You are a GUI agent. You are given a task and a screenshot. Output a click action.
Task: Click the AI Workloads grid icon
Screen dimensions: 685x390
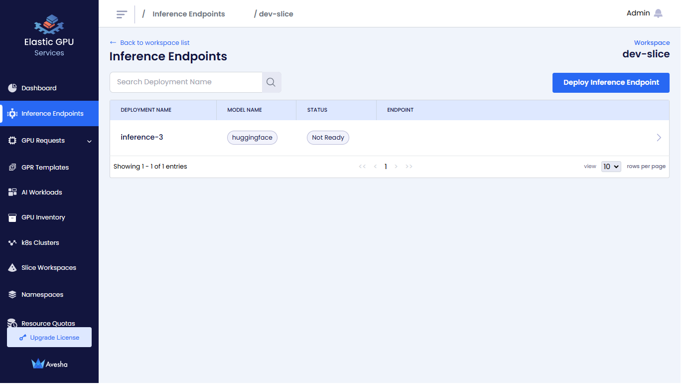(12, 193)
